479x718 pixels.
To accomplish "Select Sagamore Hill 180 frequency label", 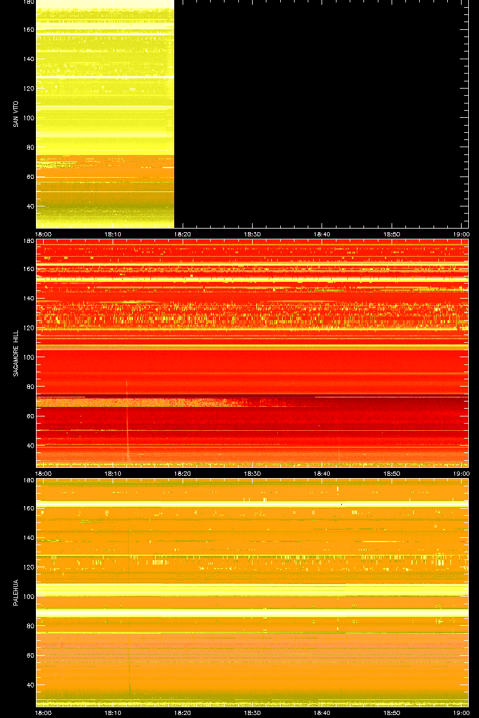I will click(x=28, y=241).
